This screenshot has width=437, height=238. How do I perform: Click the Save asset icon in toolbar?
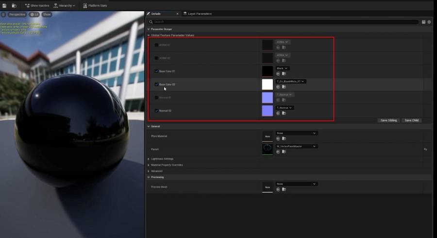coord(4,5)
